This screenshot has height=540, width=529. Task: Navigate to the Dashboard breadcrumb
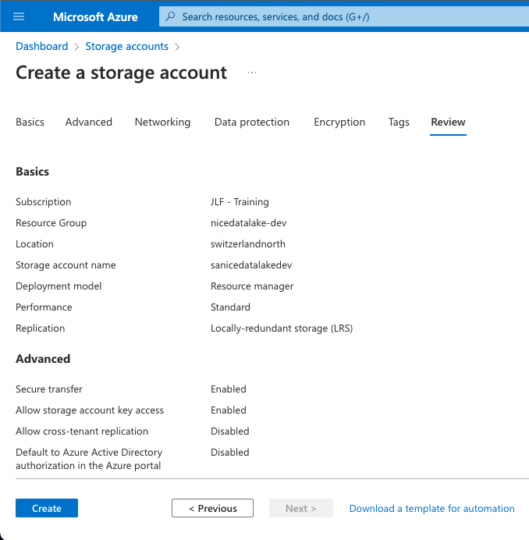42,46
